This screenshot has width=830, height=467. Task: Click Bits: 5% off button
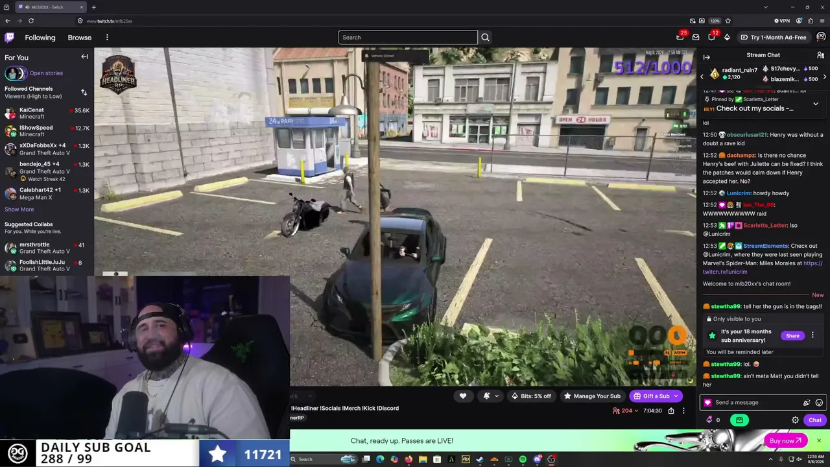tap(531, 396)
